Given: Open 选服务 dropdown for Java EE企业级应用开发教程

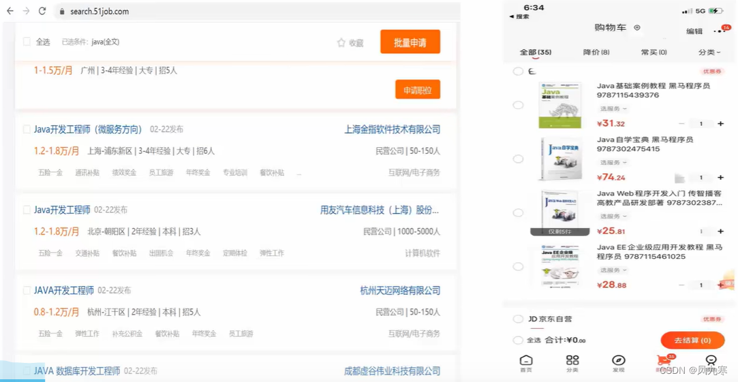Looking at the screenshot, I should pos(613,270).
